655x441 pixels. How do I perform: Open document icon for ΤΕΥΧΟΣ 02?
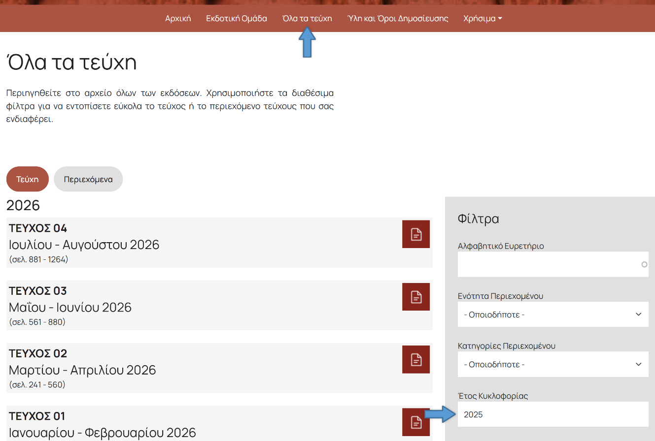pos(416,359)
